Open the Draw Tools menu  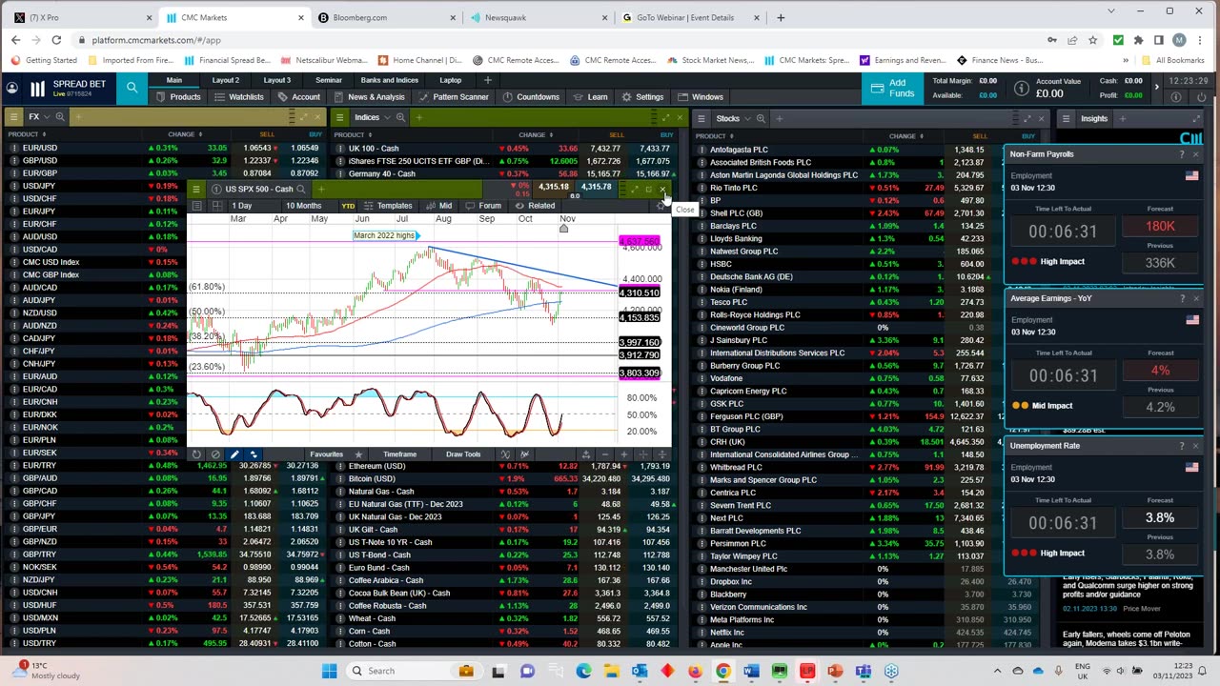(x=463, y=454)
